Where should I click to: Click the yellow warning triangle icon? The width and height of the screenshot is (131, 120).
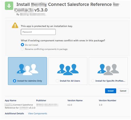(x=15, y=25)
